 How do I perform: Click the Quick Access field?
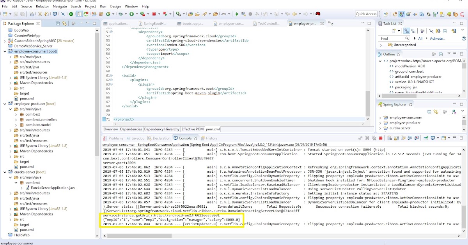tap(365, 14)
